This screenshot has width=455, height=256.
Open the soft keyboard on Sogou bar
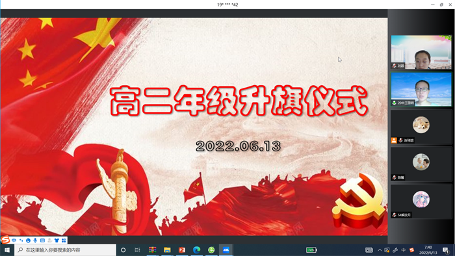click(42, 240)
